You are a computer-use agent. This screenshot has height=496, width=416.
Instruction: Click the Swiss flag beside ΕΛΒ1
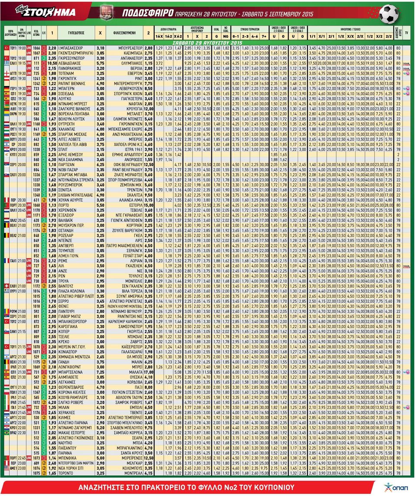click(6, 286)
